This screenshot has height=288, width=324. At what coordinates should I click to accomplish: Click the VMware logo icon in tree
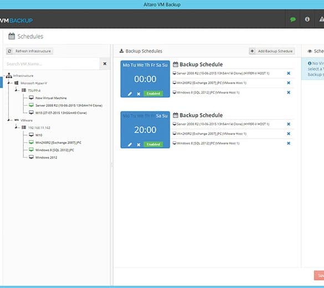click(17, 120)
